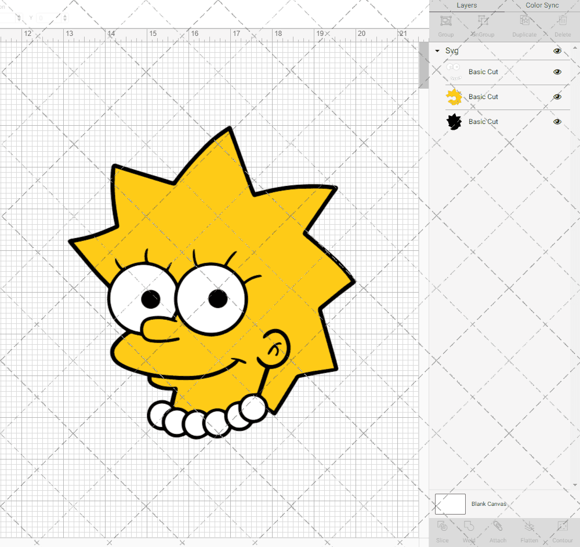Click the Lisa Simpson image on canvas
The width and height of the screenshot is (580, 547).
click(212, 282)
